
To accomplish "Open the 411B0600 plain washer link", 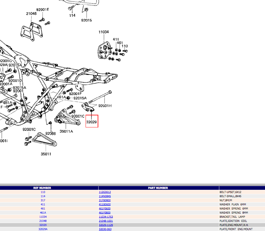I will (104, 205).
